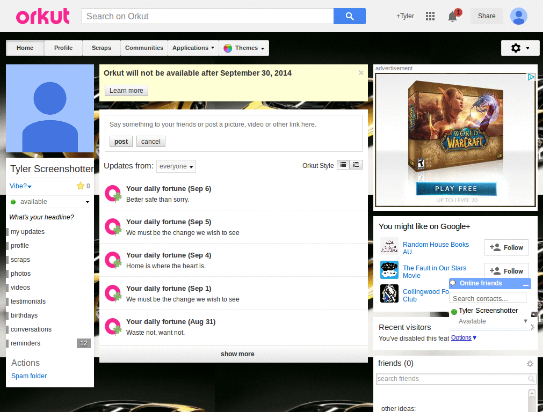This screenshot has width=550, height=412.
Task: Click the Online friends chat bubble icon
Action: (x=453, y=283)
